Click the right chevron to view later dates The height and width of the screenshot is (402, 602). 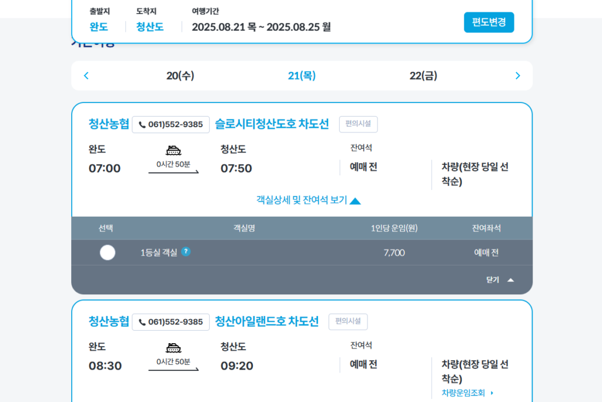point(517,75)
